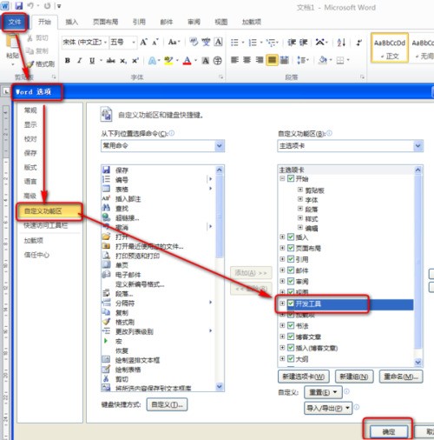Image resolution: width=434 pixels, height=440 pixels.
Task: Select 自定义功能区 in options sidebar
Action: pyautogui.click(x=49, y=211)
